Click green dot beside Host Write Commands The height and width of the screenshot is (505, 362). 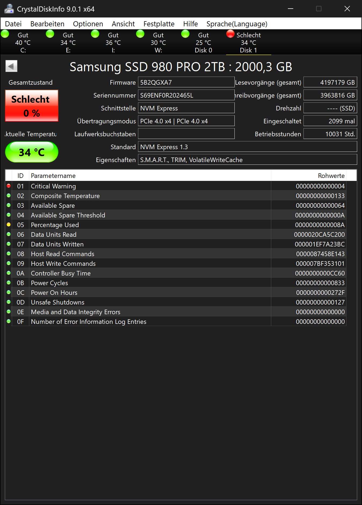(9, 263)
